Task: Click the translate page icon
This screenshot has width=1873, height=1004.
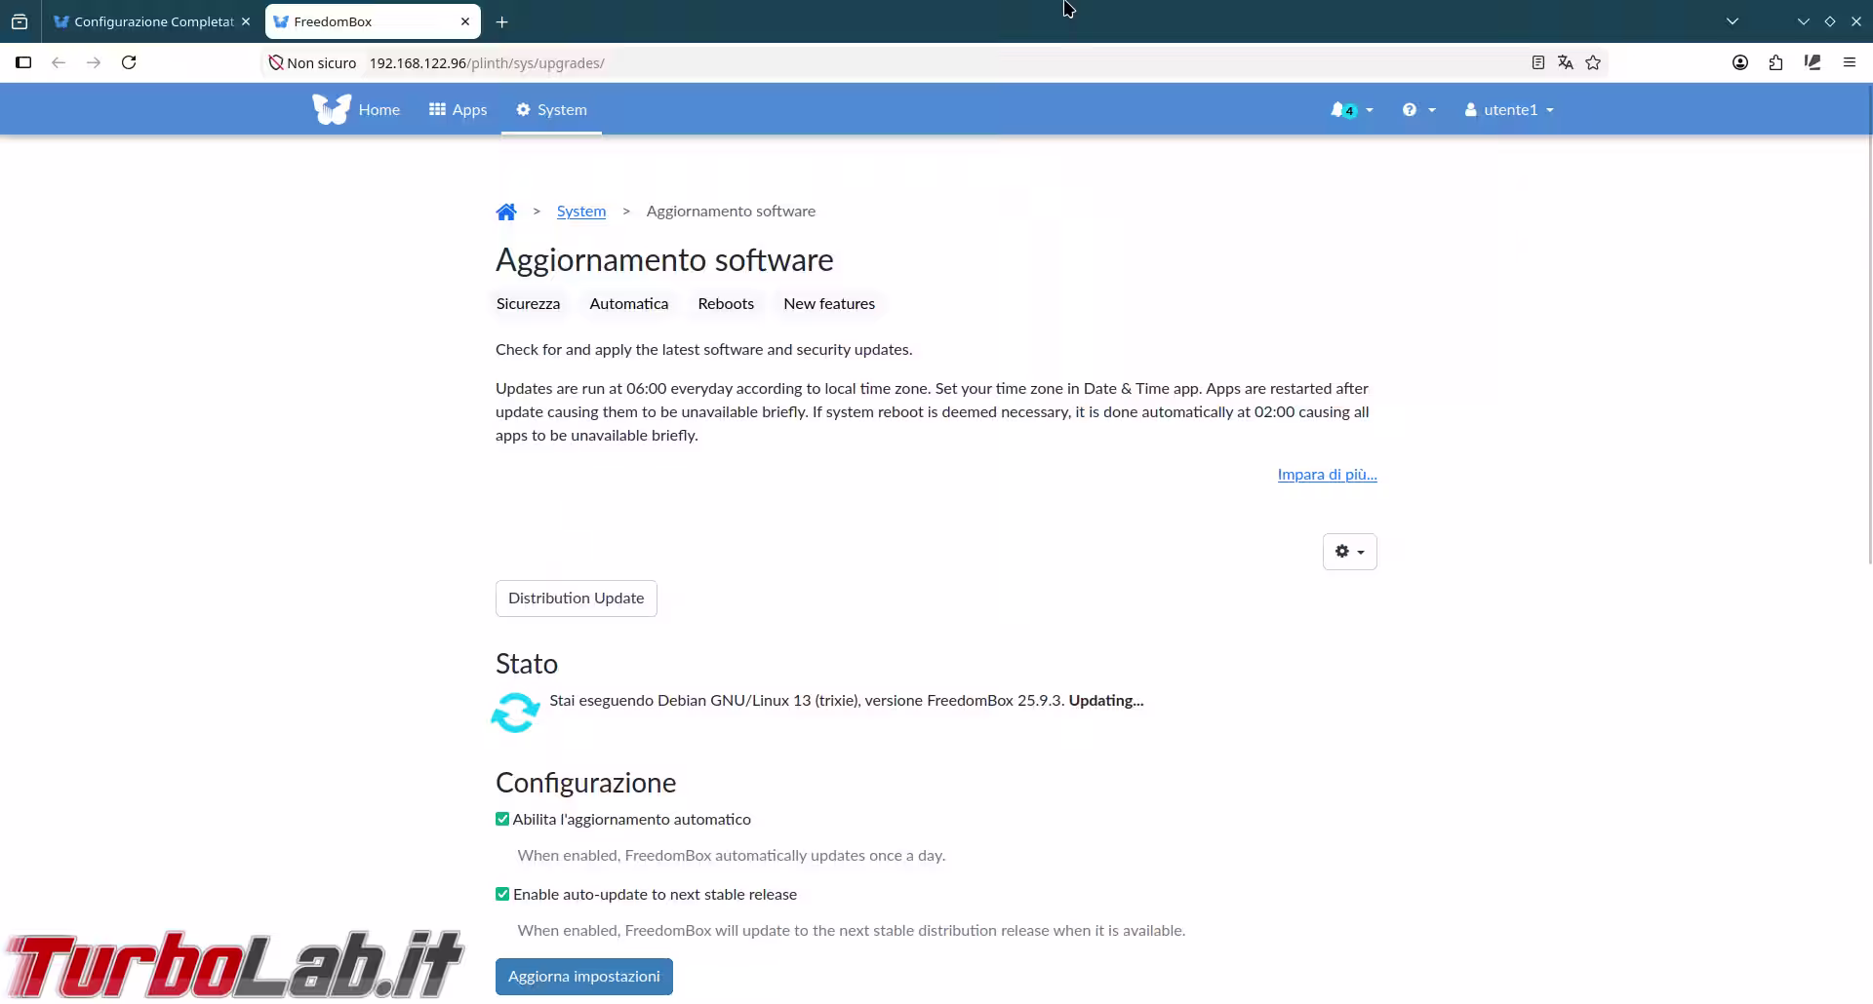Action: click(1566, 62)
